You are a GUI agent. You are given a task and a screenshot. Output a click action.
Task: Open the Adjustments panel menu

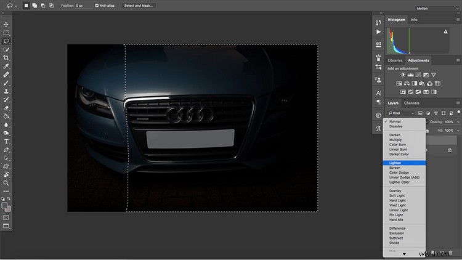click(x=458, y=60)
